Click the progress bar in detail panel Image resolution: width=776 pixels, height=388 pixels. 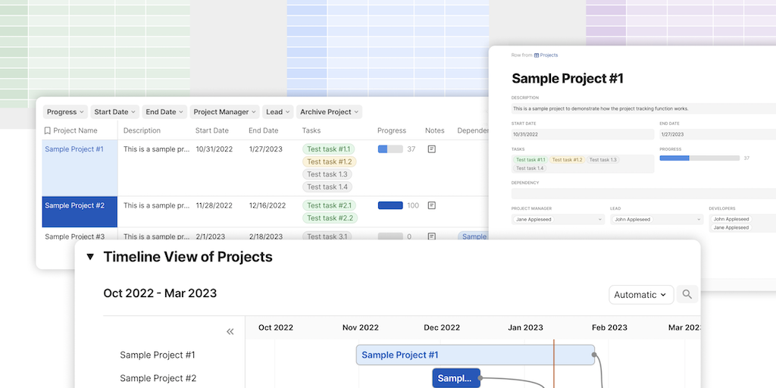(699, 158)
